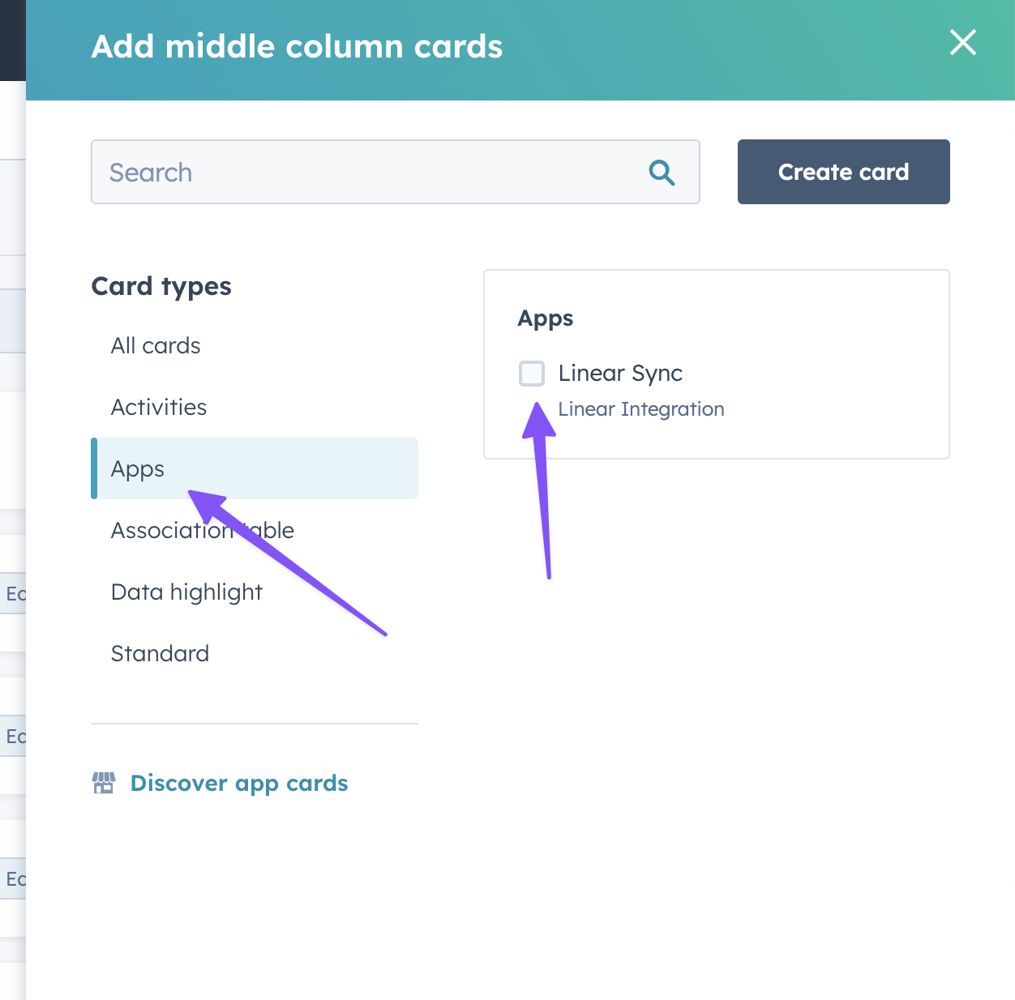Click the topmost partially hidden Edit button
Viewport: 1015px width, 1000px height.
coord(14,594)
